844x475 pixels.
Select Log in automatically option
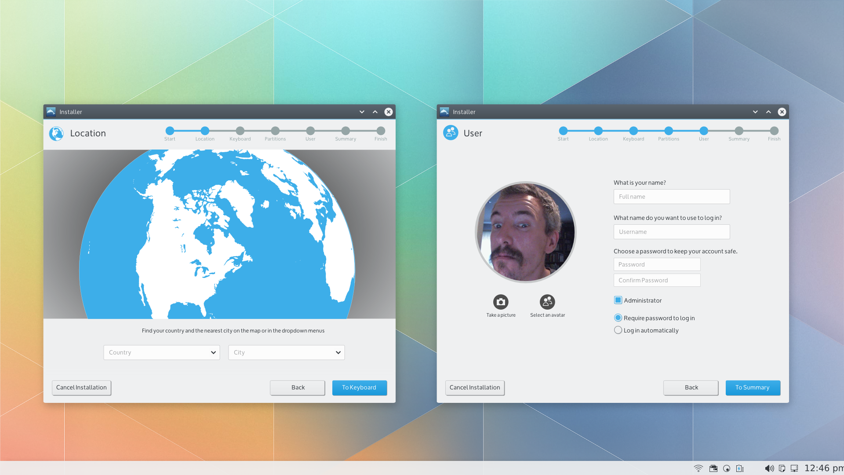618,330
